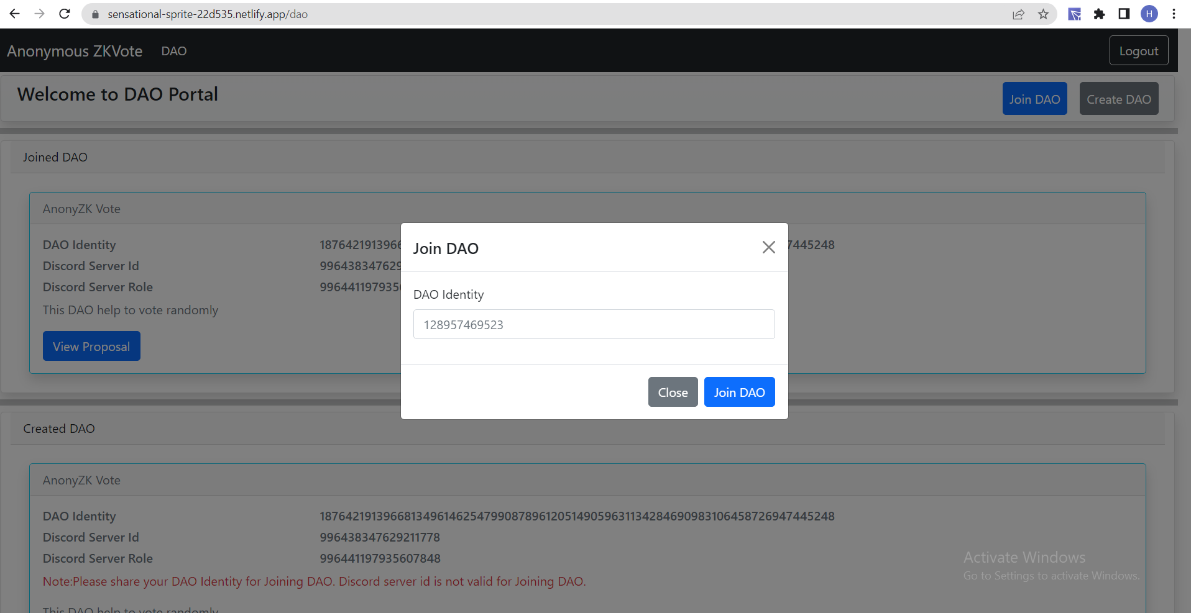Reload the current page

65,14
